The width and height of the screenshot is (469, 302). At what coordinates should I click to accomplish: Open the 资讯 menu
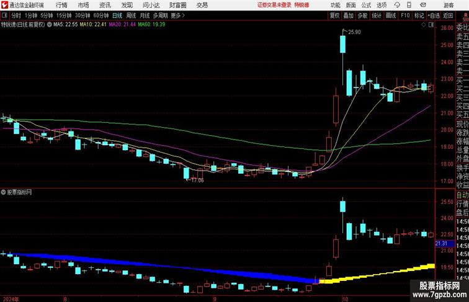[105, 5]
